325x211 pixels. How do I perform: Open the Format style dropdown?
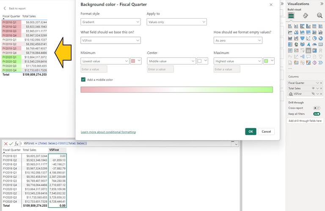pyautogui.click(x=110, y=22)
